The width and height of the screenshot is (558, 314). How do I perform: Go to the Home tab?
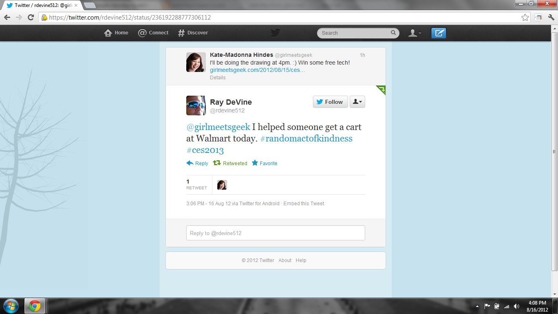[x=116, y=33]
